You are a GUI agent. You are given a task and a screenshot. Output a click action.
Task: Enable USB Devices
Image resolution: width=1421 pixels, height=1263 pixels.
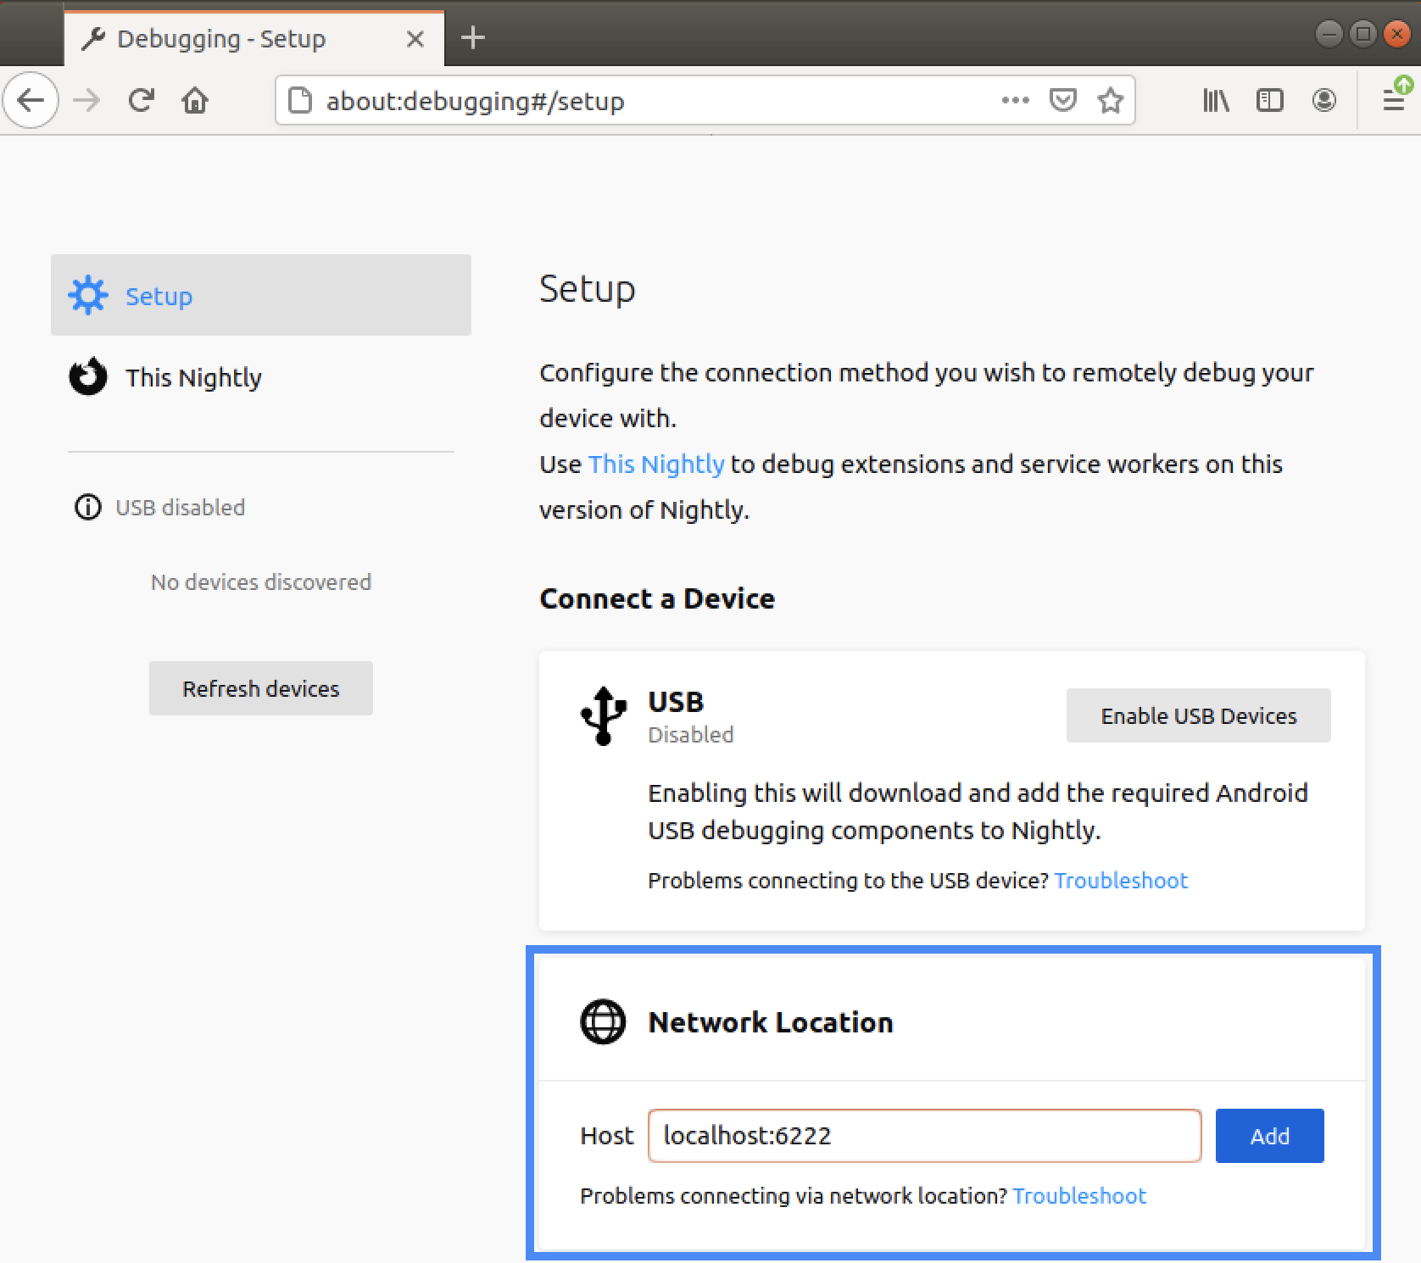[x=1198, y=716]
